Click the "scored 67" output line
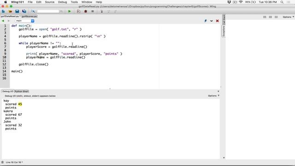295x166 pixels. click(13, 115)
